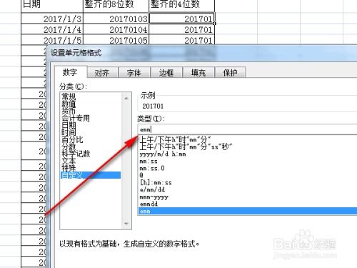Switch to the 填充 tab
Screen dimensions: 357x268
tap(198, 73)
